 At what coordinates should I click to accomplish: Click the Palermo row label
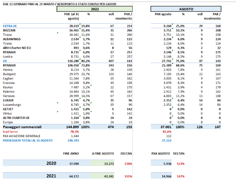[9, 92]
